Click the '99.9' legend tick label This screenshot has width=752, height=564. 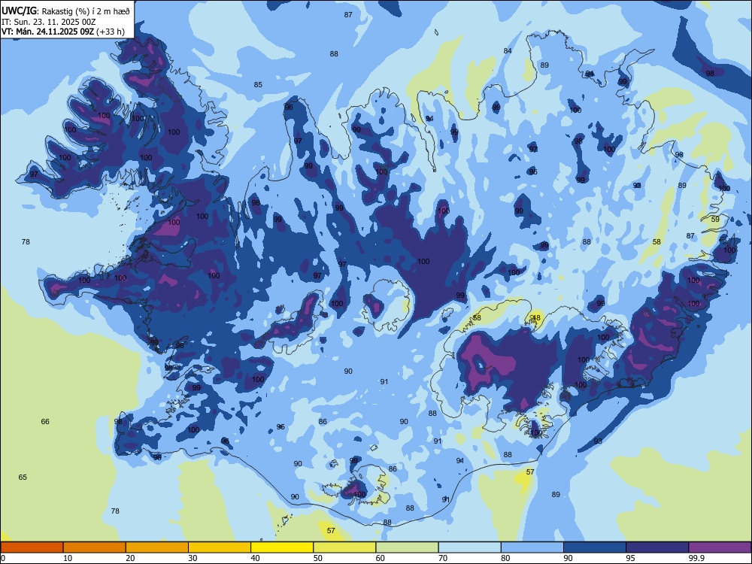696,558
